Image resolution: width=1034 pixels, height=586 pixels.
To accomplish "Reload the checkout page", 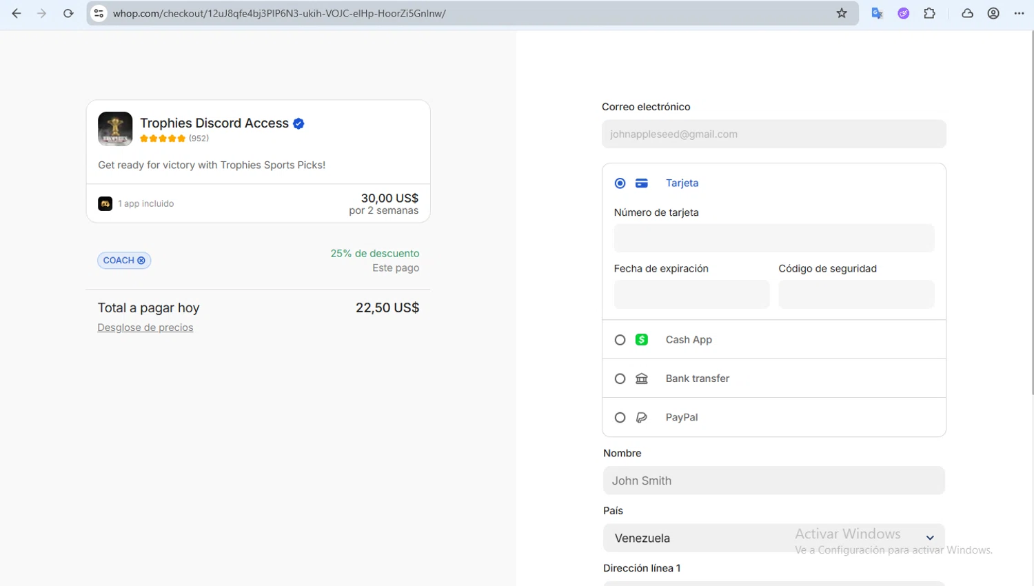I will click(68, 13).
